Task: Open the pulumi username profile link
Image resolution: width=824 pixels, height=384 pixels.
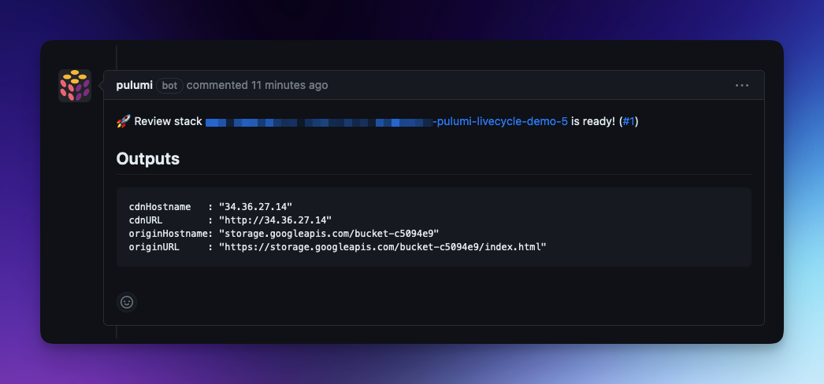Action: 134,85
